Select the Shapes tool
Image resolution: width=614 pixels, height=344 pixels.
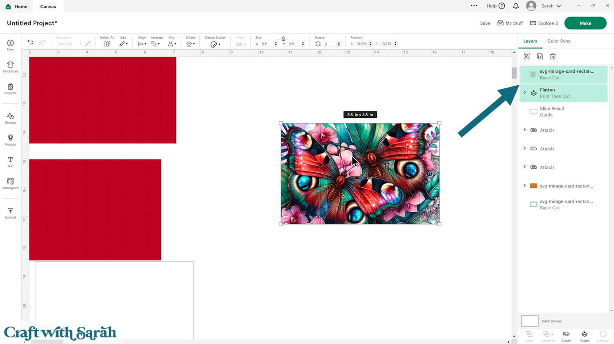pos(10,118)
